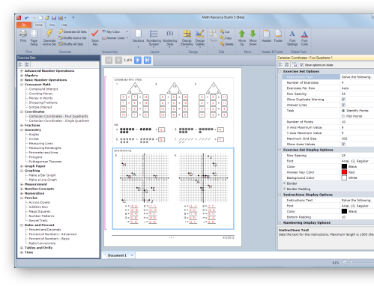This screenshot has width=374, height=286.
Task: Open the Answer Lines ribbon dropdown arrow
Action: point(127,38)
